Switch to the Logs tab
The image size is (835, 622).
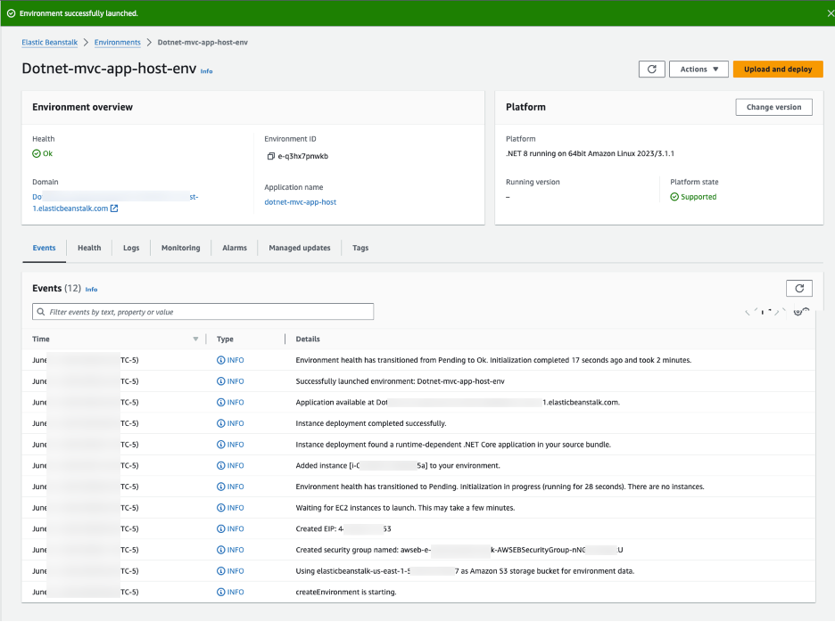tap(131, 248)
